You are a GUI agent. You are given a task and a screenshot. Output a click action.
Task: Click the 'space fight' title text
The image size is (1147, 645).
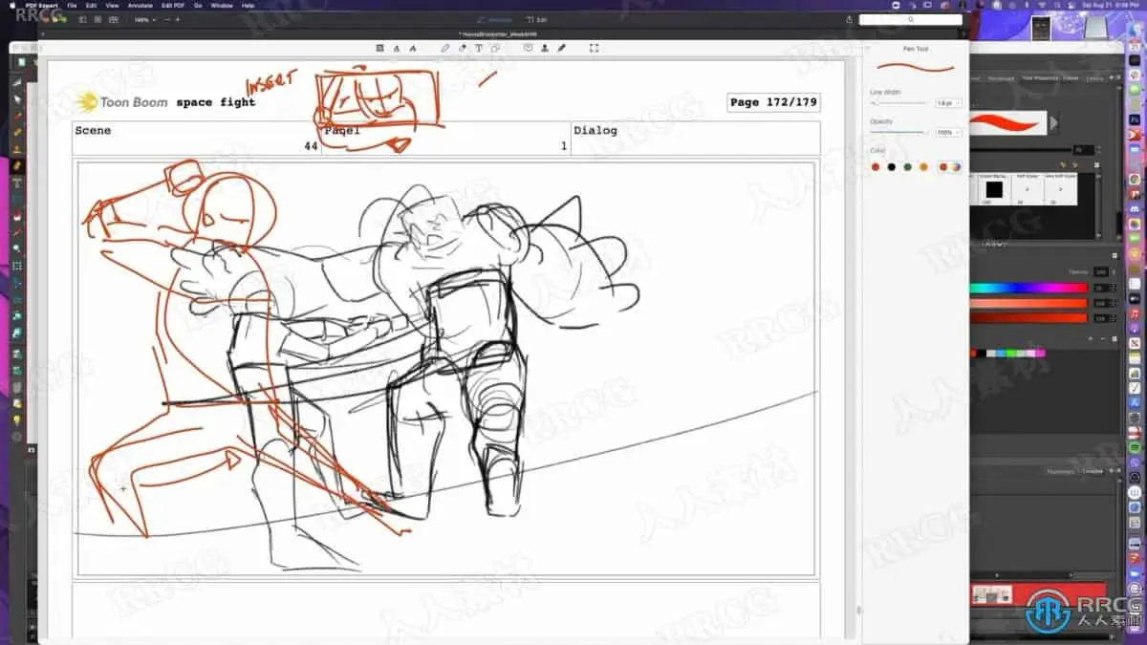[x=215, y=102]
